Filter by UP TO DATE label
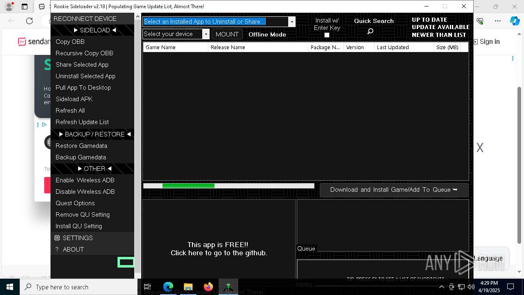Viewport: 524px width, 295px height. click(429, 20)
